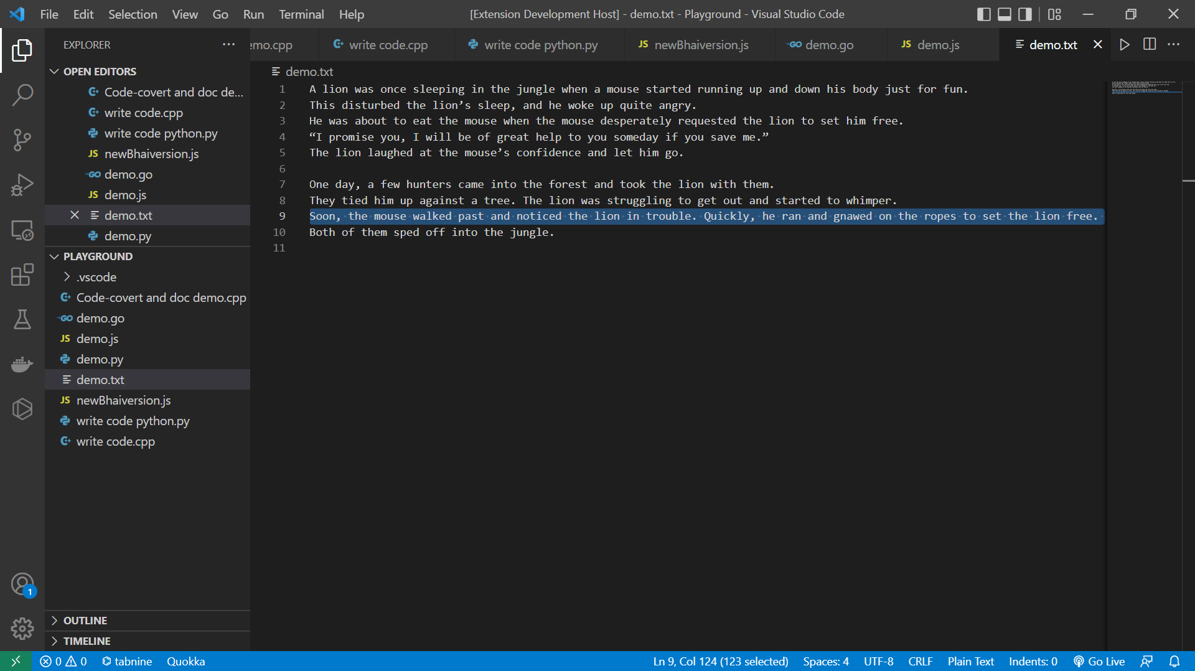Open the Testing flask view
The height and width of the screenshot is (671, 1195).
tap(22, 319)
